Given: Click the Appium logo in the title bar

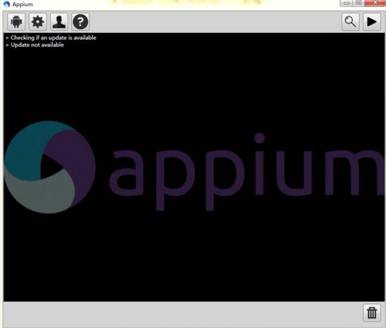Looking at the screenshot, I should [7, 4].
